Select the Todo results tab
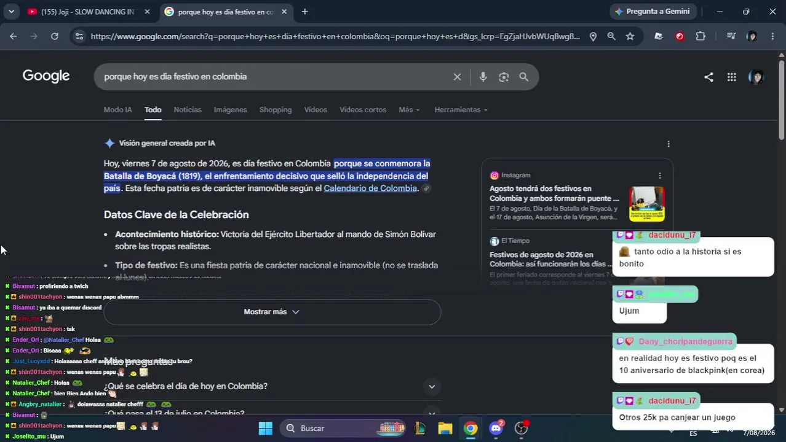This screenshot has height=442, width=786. point(153,109)
